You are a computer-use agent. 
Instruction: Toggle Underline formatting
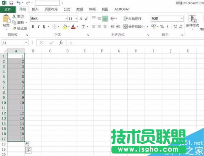[x=44, y=27]
